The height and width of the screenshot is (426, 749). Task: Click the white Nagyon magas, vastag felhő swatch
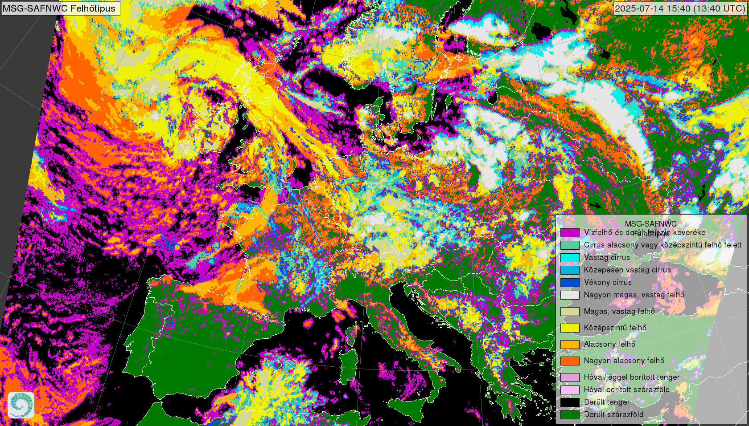point(570,295)
